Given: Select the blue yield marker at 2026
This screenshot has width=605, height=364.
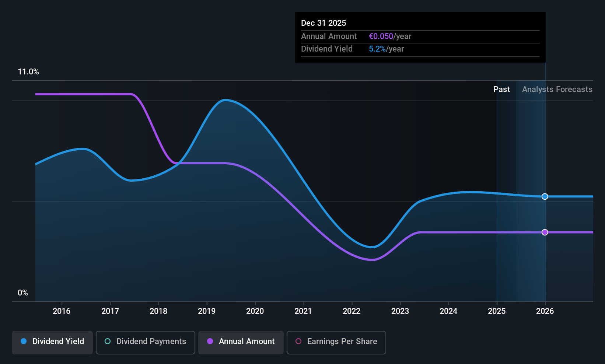Looking at the screenshot, I should coord(545,196).
